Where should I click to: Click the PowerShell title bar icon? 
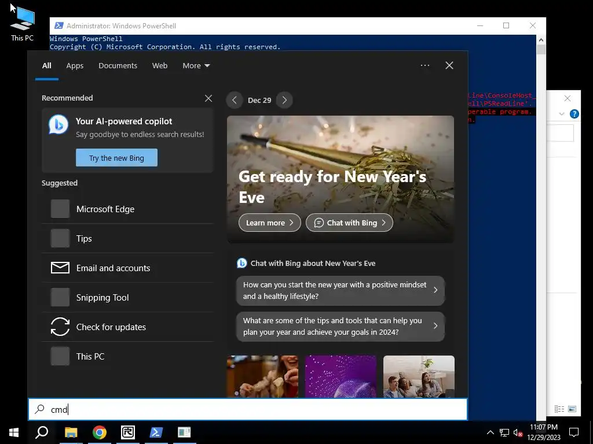58,25
